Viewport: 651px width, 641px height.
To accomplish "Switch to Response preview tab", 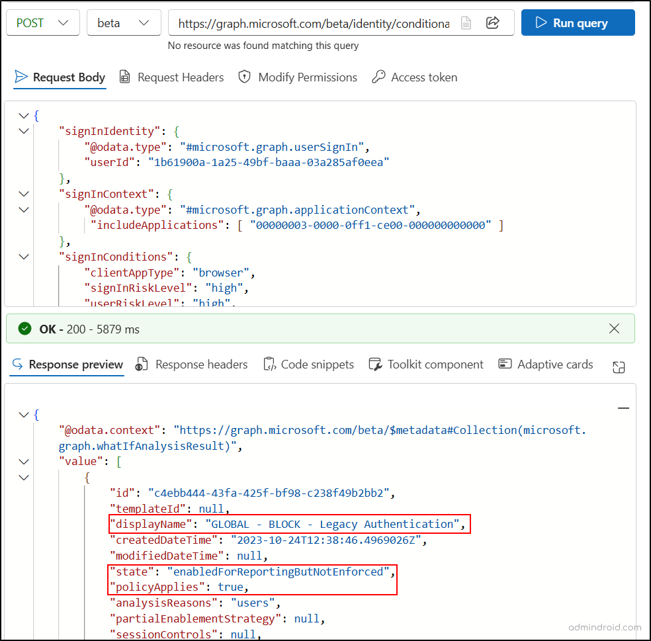I will click(x=67, y=364).
